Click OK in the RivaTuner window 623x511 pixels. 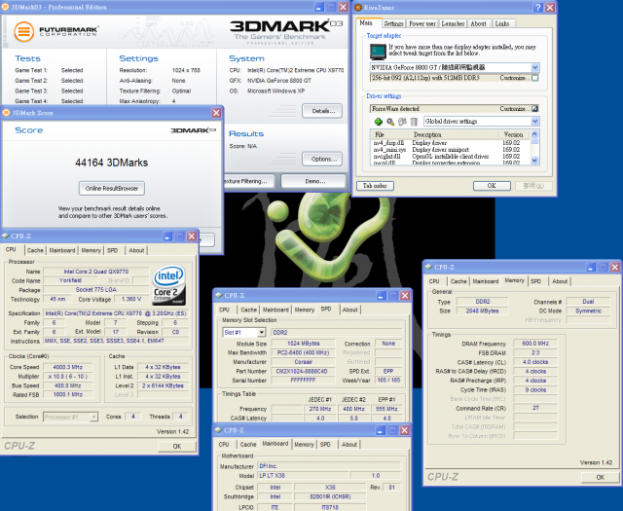click(492, 186)
